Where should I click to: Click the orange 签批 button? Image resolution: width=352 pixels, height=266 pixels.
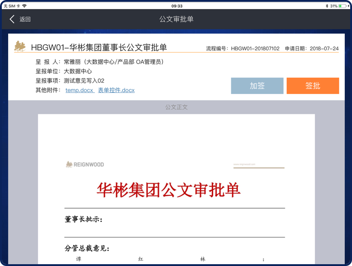[x=313, y=86]
